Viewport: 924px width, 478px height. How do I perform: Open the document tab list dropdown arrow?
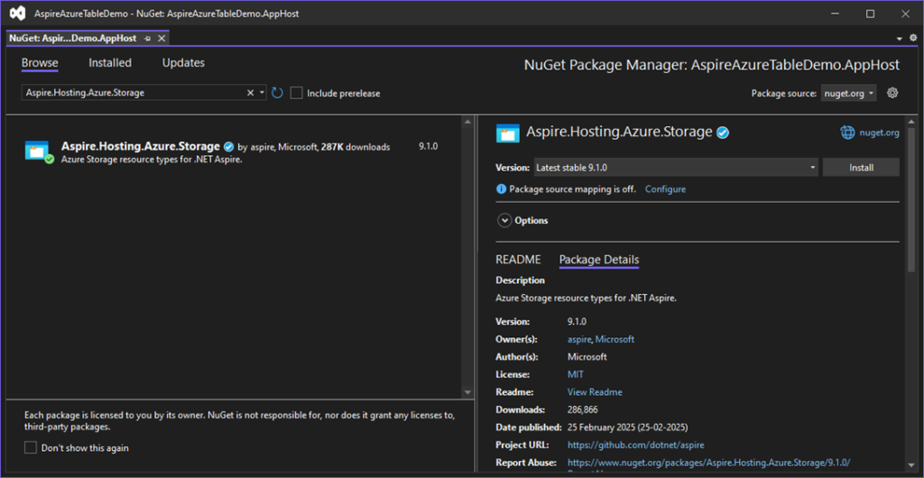tap(900, 38)
